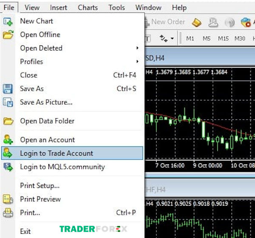Click the toolbar drag handle before M1

point(180,38)
